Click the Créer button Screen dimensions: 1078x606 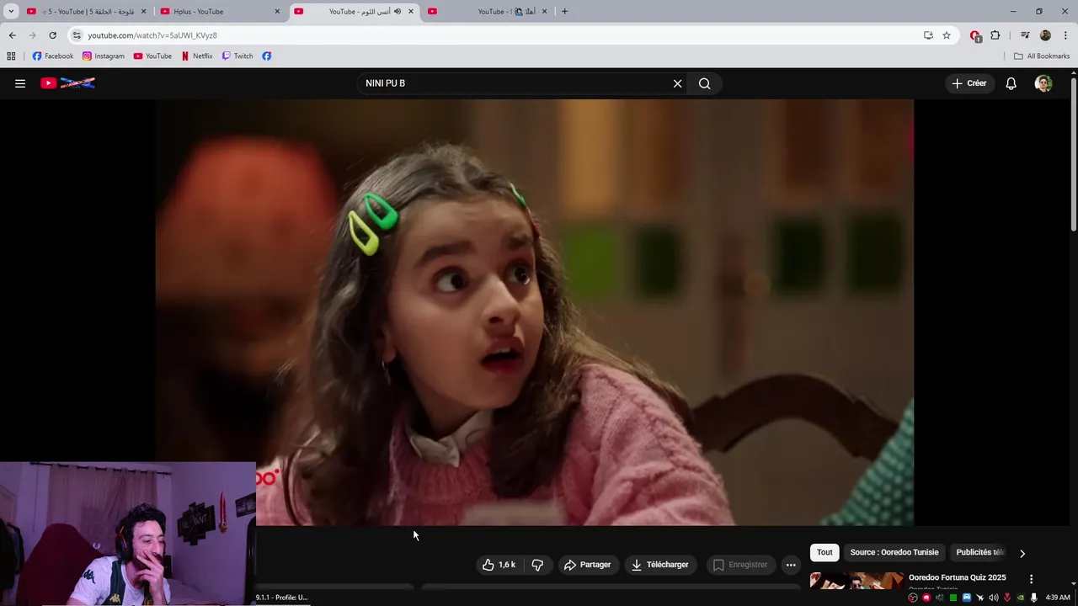point(969,83)
